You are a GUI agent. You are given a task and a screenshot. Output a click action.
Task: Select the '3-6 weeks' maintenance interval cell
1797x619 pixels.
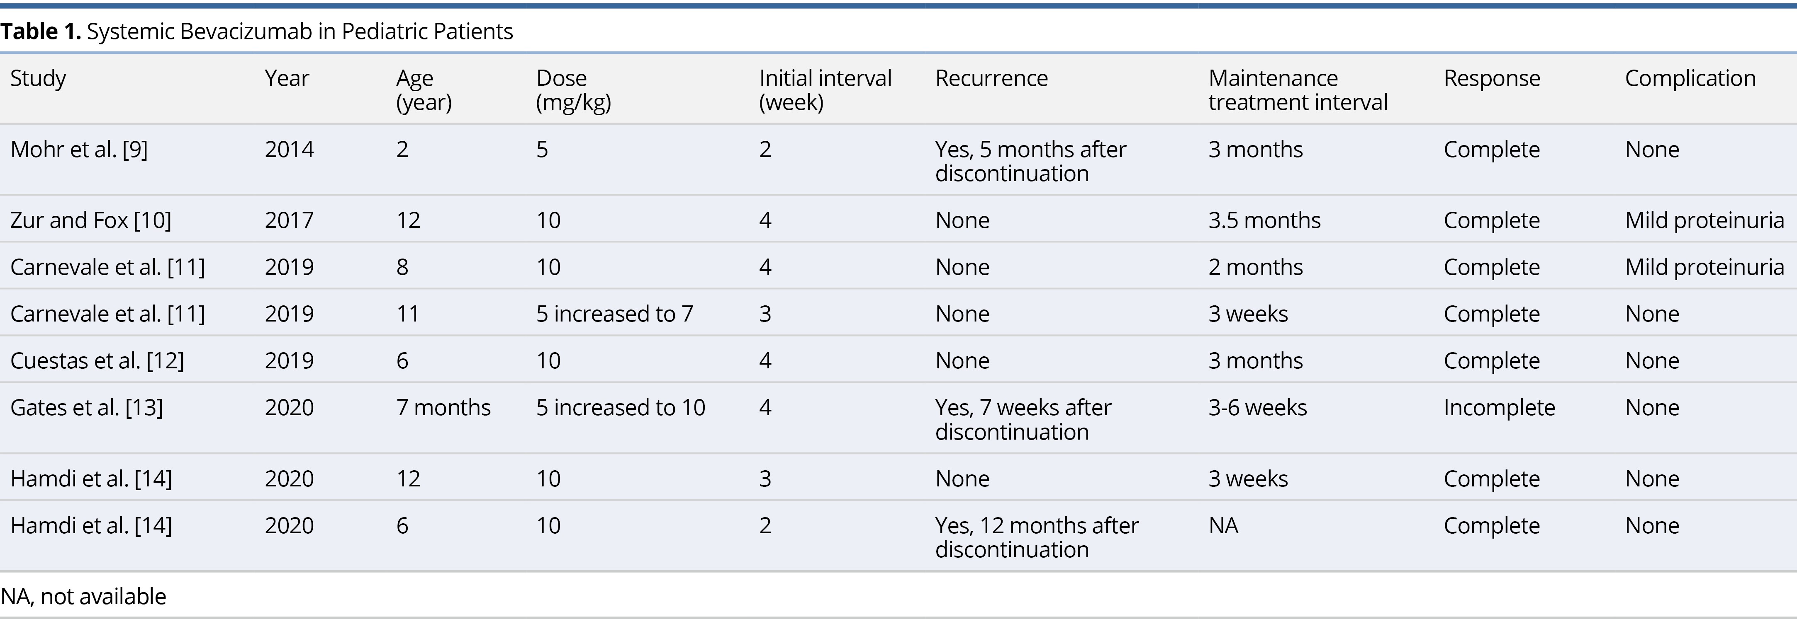click(1257, 408)
